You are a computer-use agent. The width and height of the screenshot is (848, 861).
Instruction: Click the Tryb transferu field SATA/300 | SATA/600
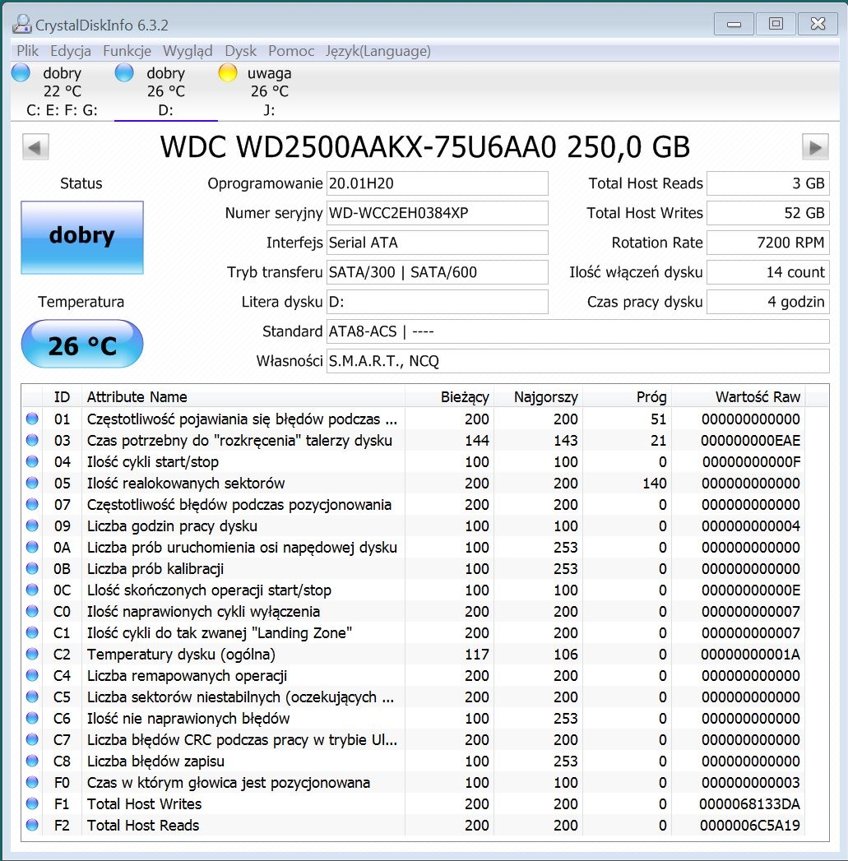click(x=438, y=272)
